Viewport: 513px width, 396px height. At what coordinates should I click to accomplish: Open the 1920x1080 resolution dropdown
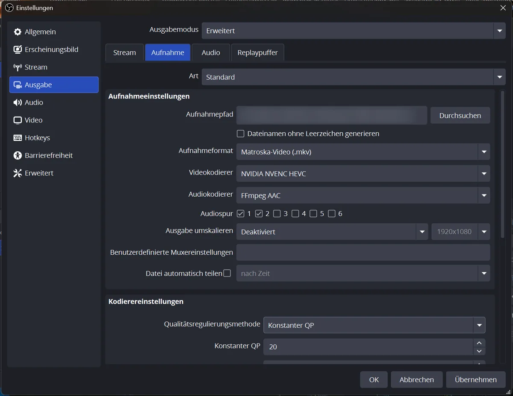[x=461, y=232]
